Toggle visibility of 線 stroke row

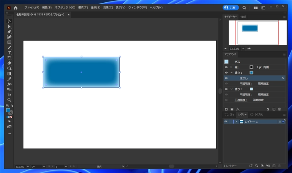click(226, 67)
